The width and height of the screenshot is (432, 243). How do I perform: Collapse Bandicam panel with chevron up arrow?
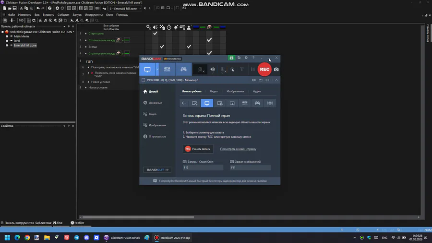coord(276,80)
